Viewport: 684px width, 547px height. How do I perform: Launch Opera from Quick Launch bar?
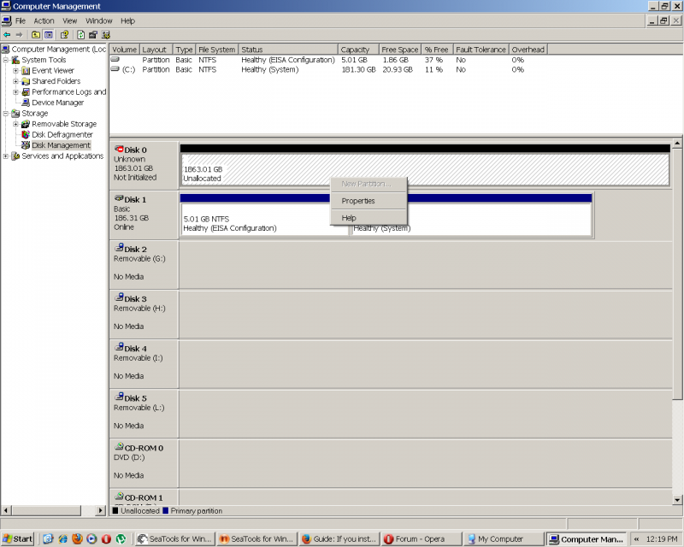pos(106,538)
